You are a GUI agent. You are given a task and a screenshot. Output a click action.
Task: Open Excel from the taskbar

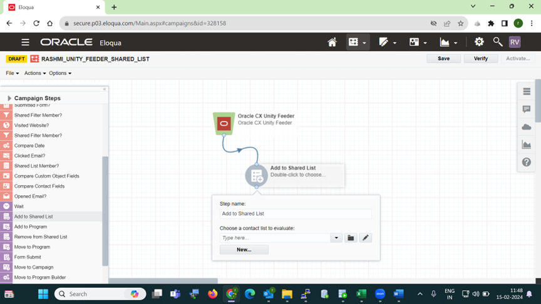coord(361,294)
